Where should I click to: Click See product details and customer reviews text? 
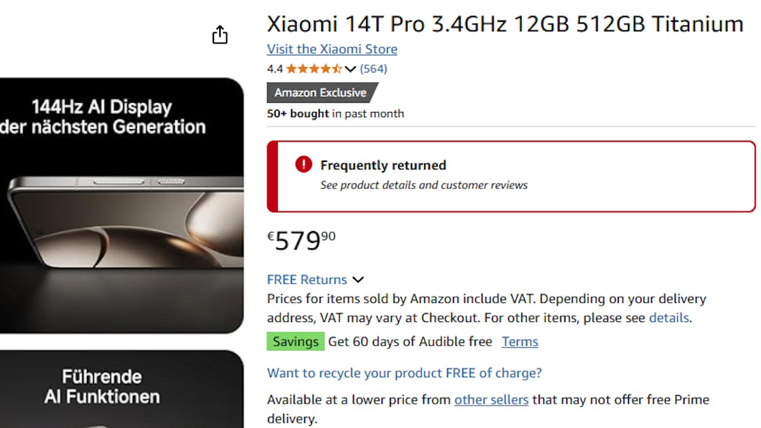(x=424, y=185)
